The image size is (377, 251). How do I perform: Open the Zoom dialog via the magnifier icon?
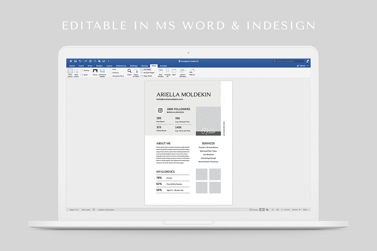click(x=129, y=72)
